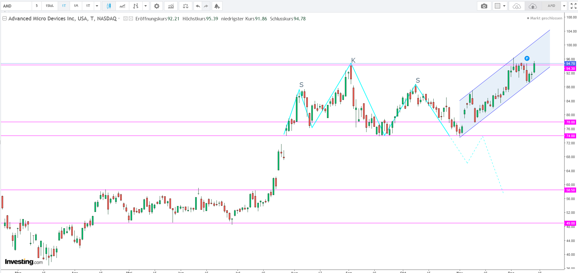Click the 78.00 price line label

coord(570,122)
